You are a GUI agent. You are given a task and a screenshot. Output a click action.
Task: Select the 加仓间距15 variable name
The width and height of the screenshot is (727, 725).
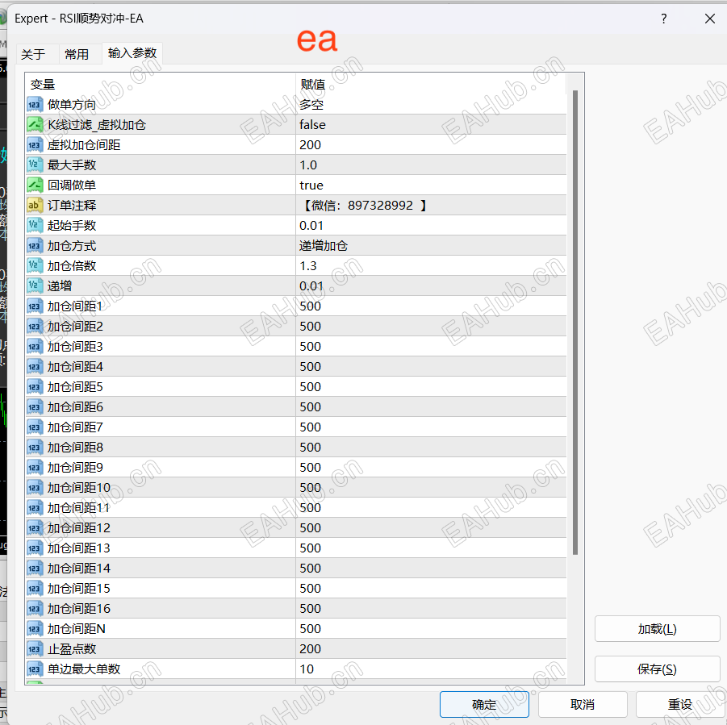(x=78, y=589)
